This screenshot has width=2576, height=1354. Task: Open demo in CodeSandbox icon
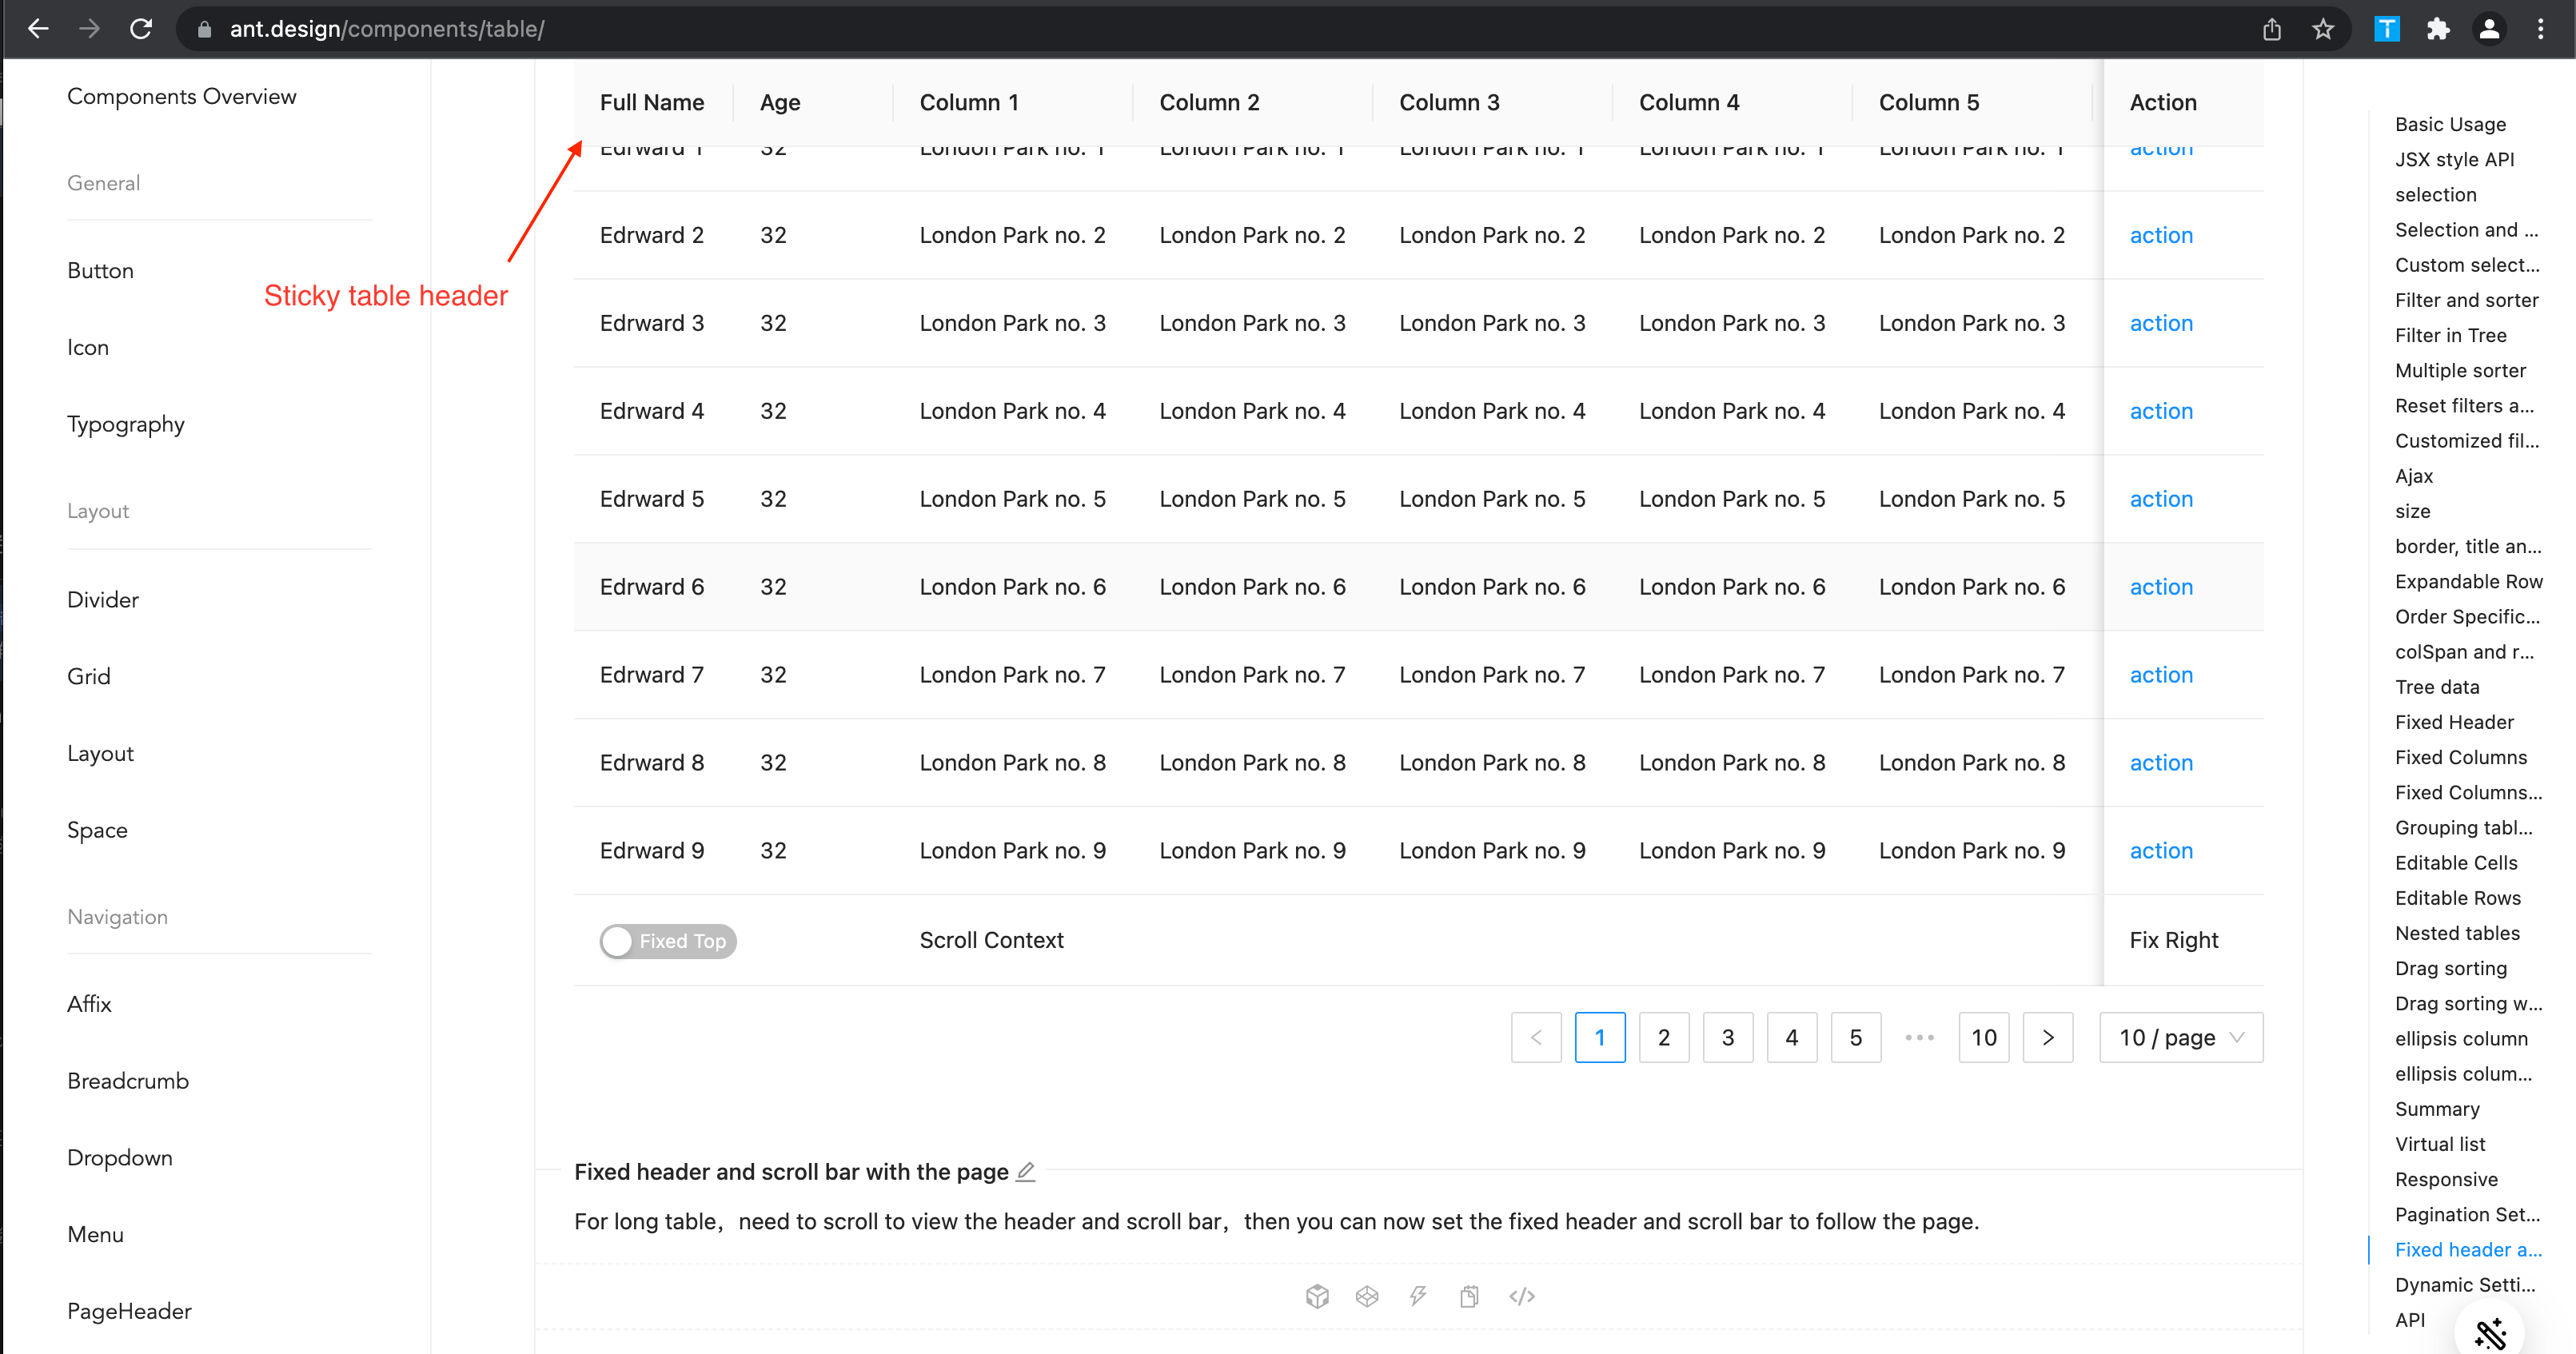1317,1296
